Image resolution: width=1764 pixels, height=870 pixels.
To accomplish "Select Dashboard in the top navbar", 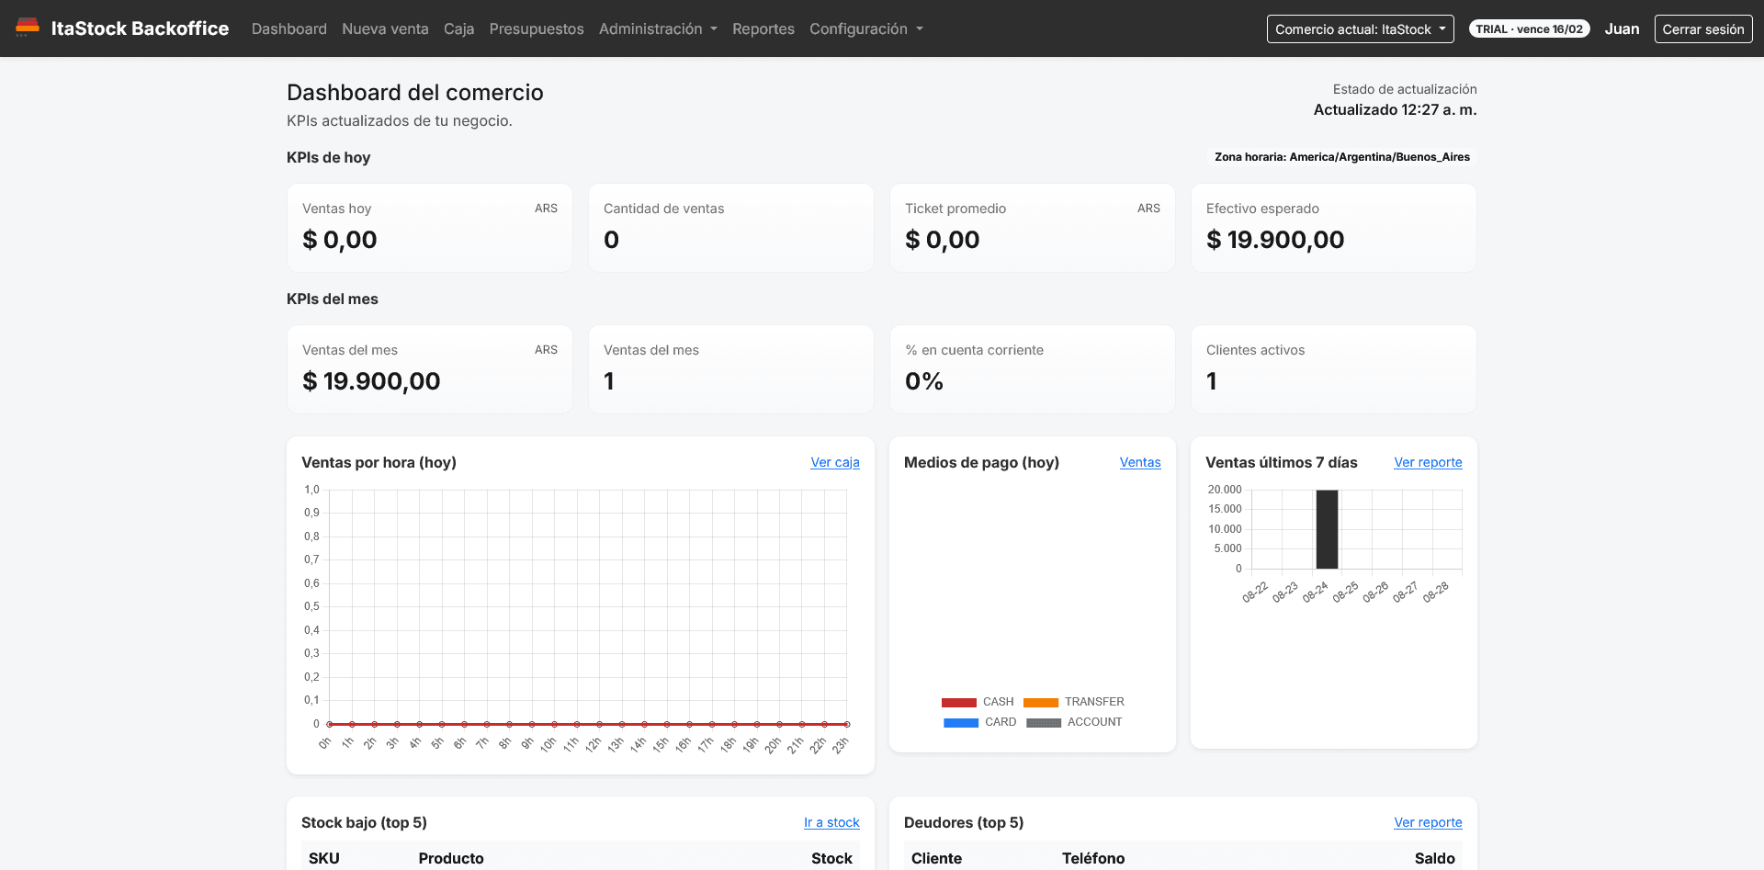I will click(x=289, y=28).
